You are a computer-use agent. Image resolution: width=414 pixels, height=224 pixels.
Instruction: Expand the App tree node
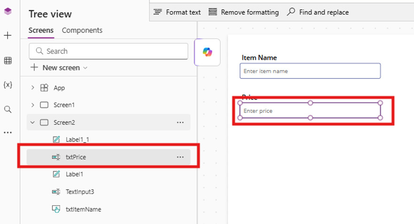click(32, 88)
